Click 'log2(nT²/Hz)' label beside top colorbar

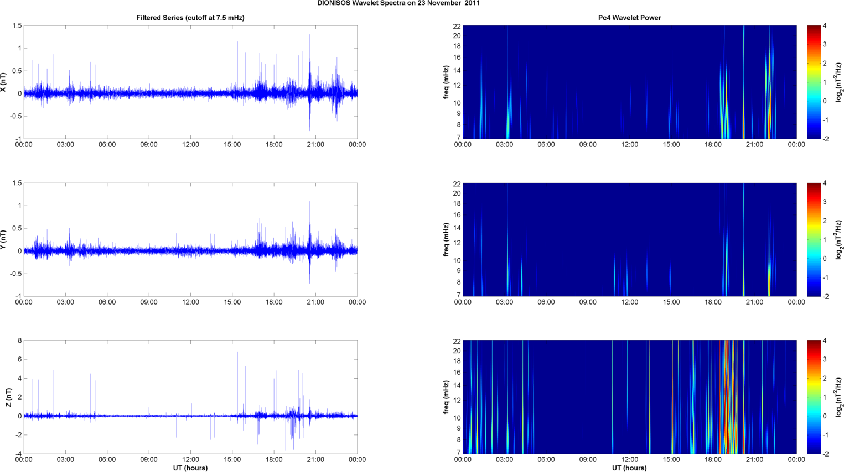coord(839,82)
